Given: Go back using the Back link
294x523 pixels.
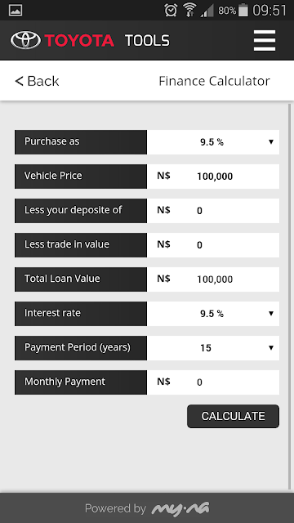Looking at the screenshot, I should (37, 81).
